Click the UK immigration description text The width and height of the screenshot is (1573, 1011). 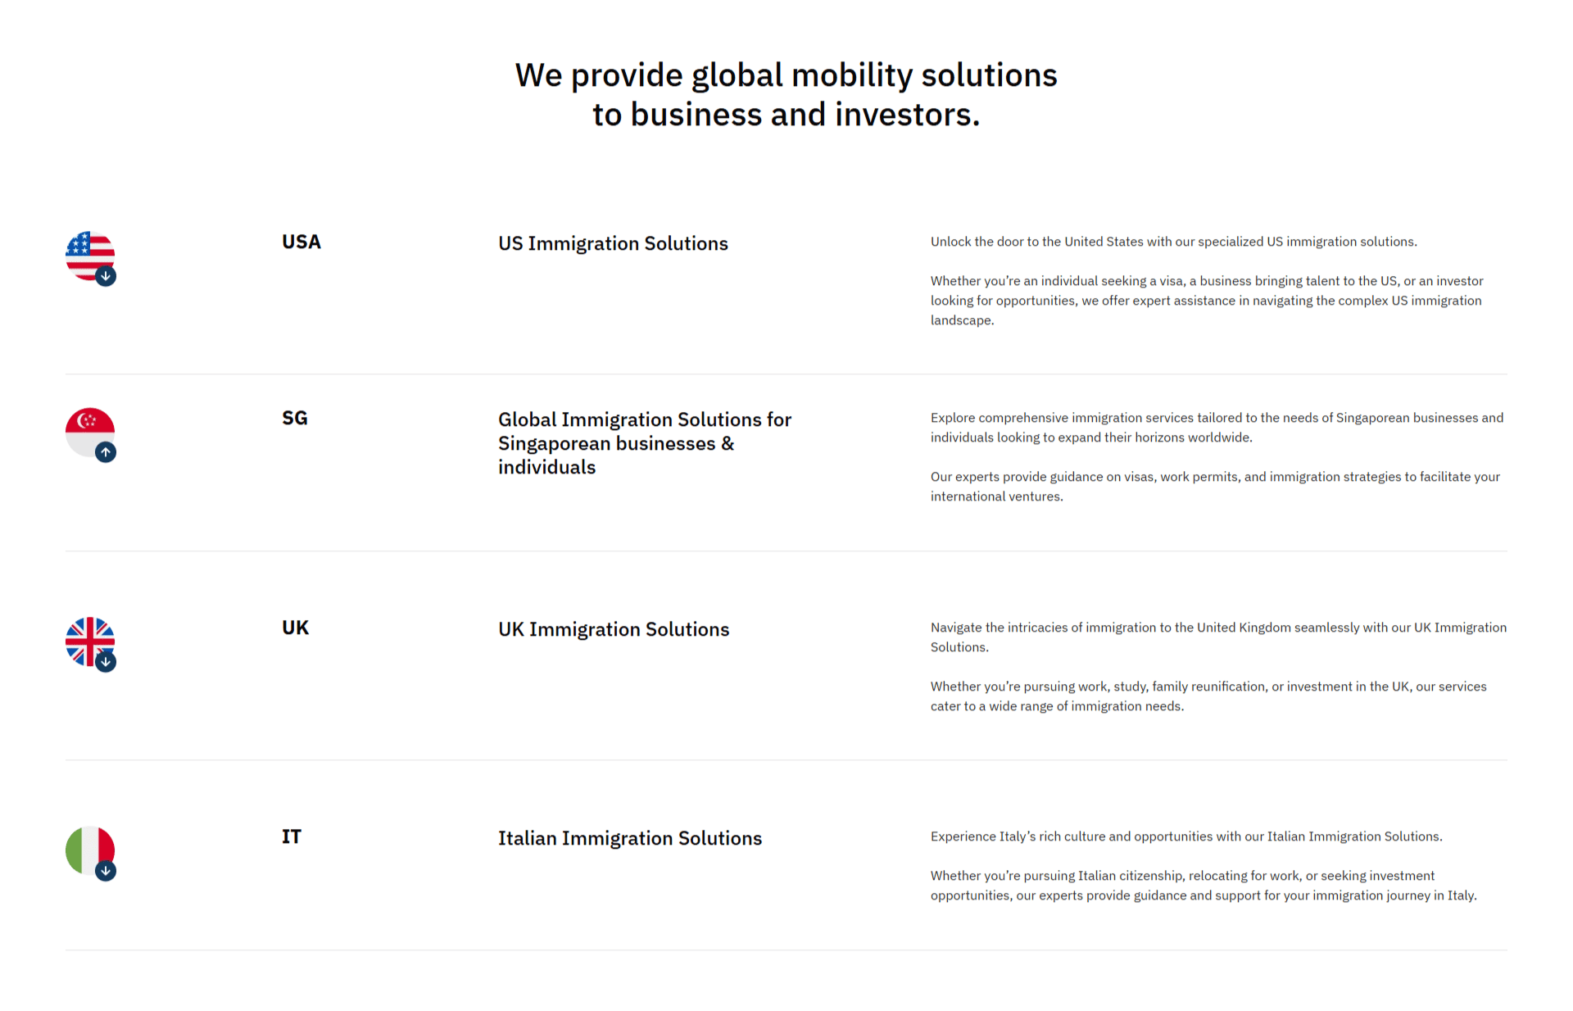pyautogui.click(x=1217, y=637)
